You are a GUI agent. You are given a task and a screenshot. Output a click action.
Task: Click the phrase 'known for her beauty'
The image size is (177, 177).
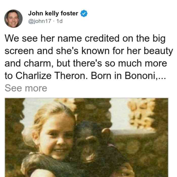(x=127, y=51)
